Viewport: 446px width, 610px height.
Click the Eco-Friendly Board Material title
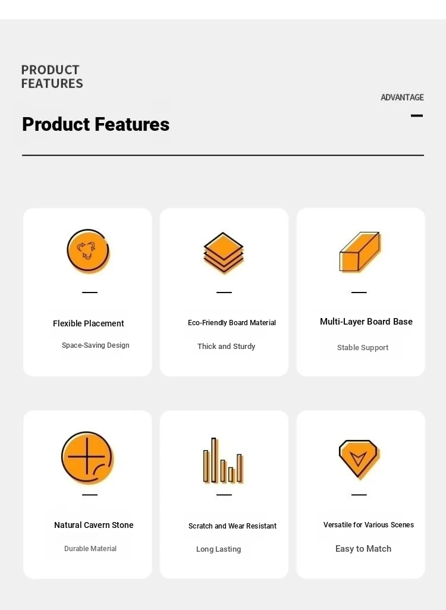click(232, 322)
